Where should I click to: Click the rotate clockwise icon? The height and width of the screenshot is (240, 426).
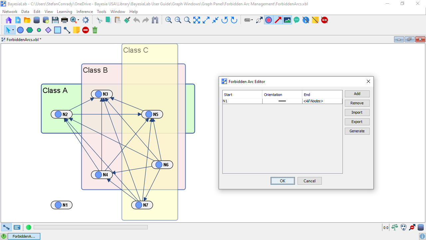click(234, 20)
